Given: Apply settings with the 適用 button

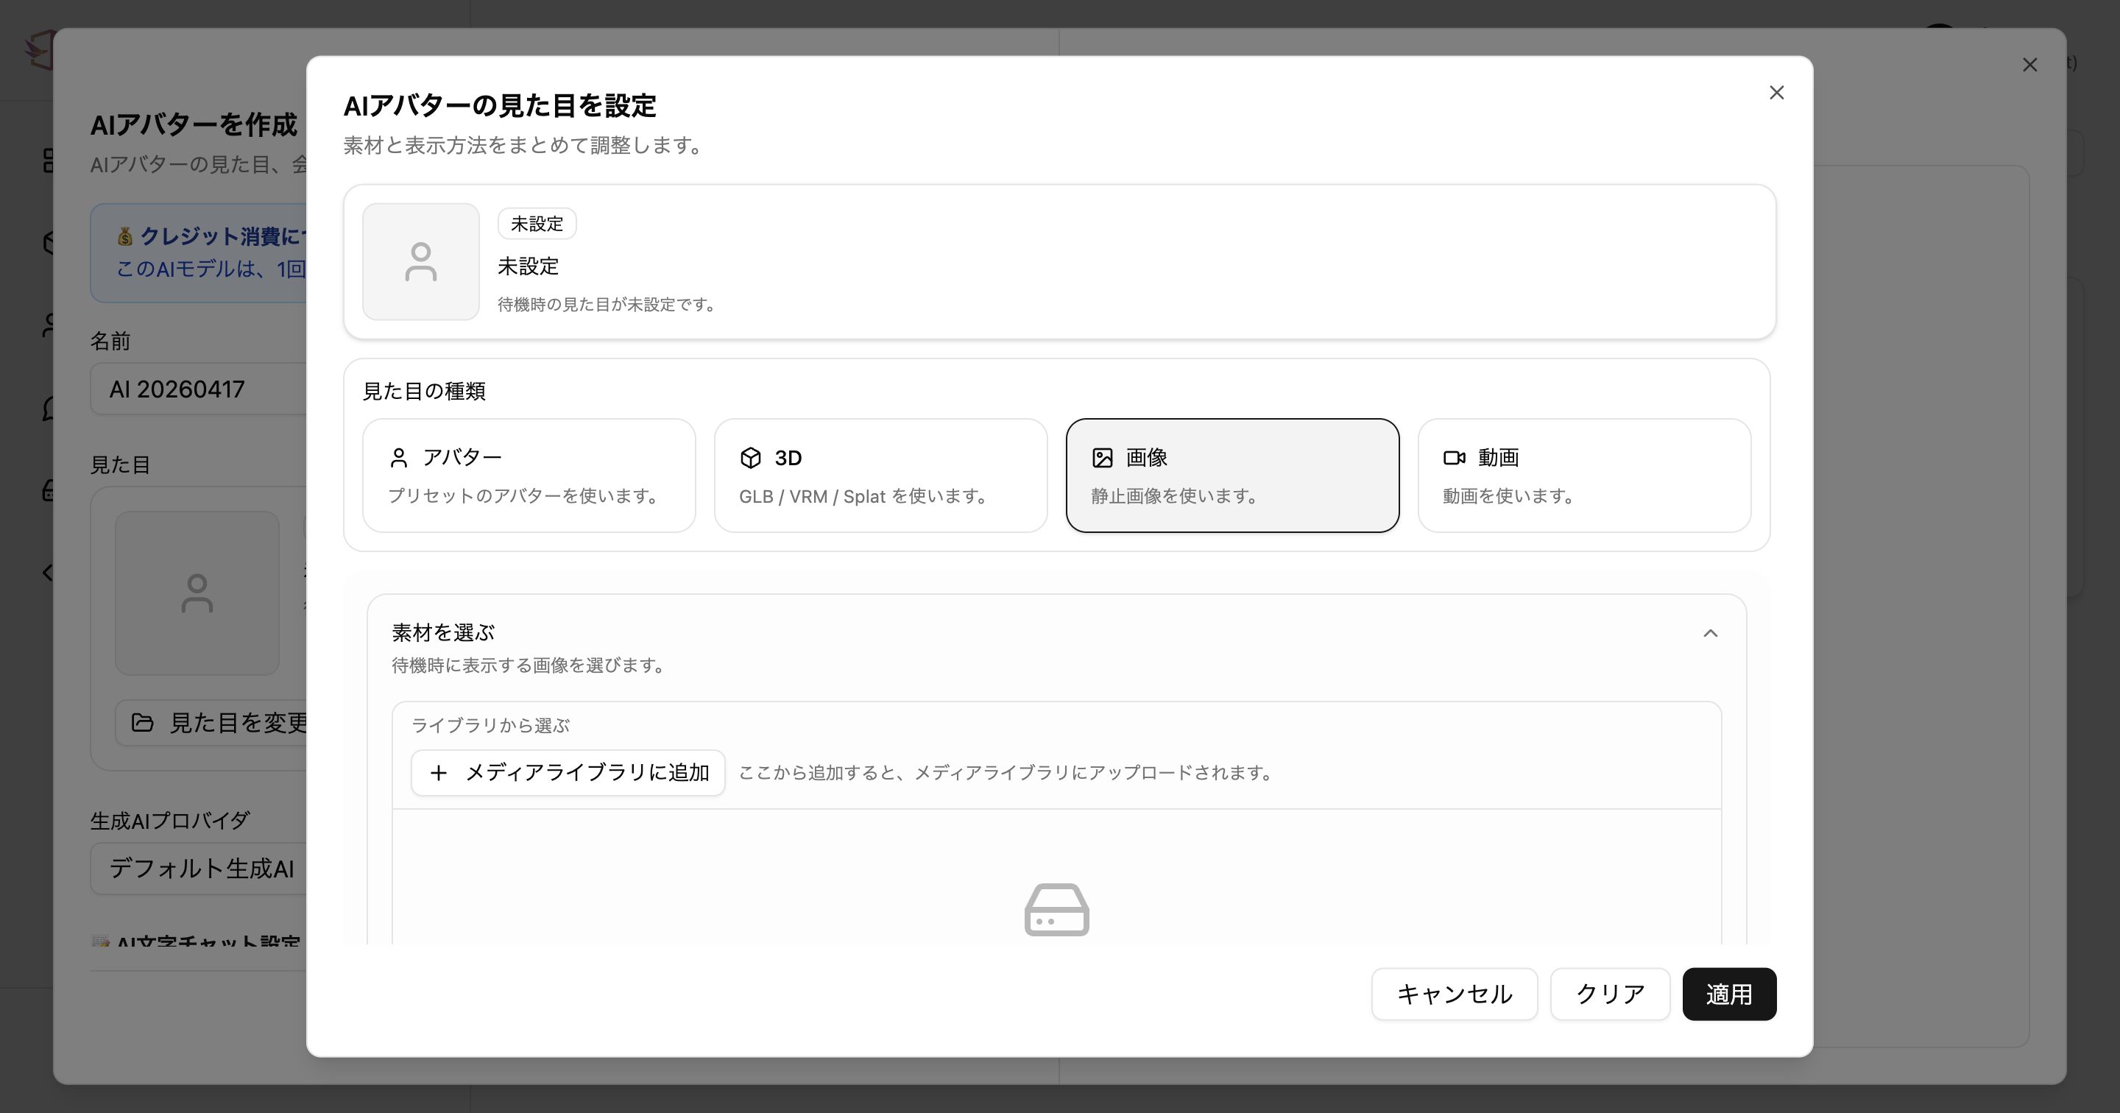Looking at the screenshot, I should (1729, 994).
